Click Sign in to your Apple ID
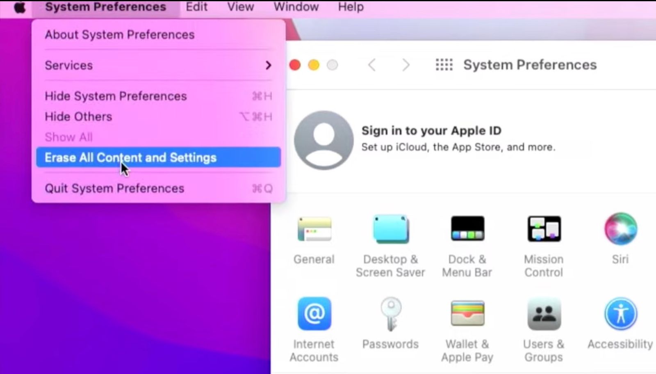Screen dimensions: 656x374 431,131
